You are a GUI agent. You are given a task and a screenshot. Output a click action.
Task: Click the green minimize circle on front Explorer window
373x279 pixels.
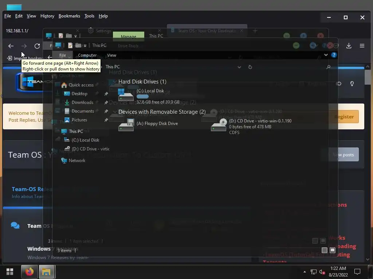pyautogui.click(x=296, y=45)
